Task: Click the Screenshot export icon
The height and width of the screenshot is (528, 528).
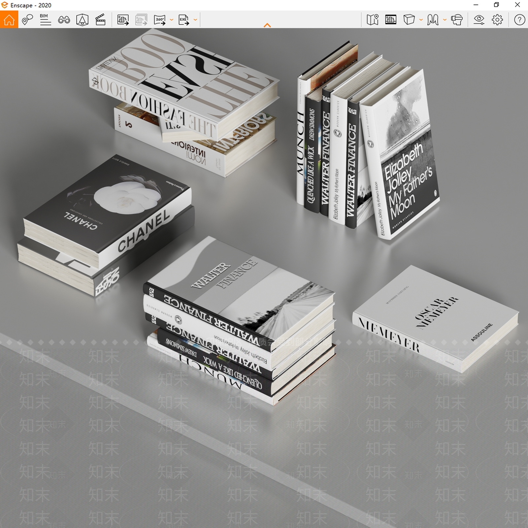Action: (123, 20)
